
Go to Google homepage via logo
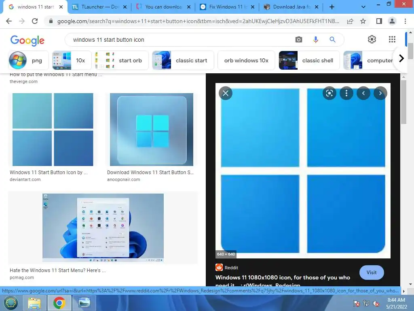[27, 40]
